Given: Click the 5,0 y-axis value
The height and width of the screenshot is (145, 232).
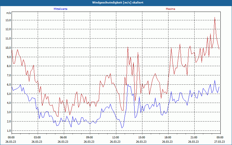Looking at the screenshot, I should click(x=9, y=94).
